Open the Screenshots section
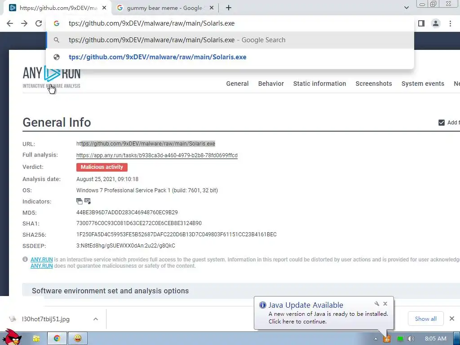Screen dimensions: 460x345 tap(373, 84)
